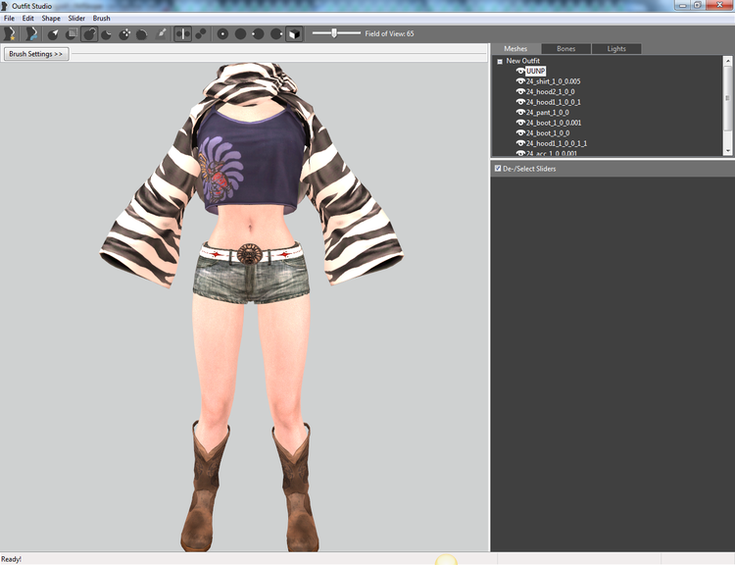Select the 24_boot_1_0_0.001 mesh name
Viewport: 735px width, 565px height.
pyautogui.click(x=554, y=123)
